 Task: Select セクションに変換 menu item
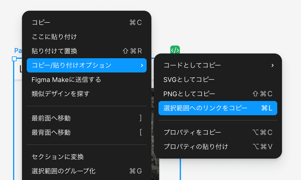pos(86,157)
